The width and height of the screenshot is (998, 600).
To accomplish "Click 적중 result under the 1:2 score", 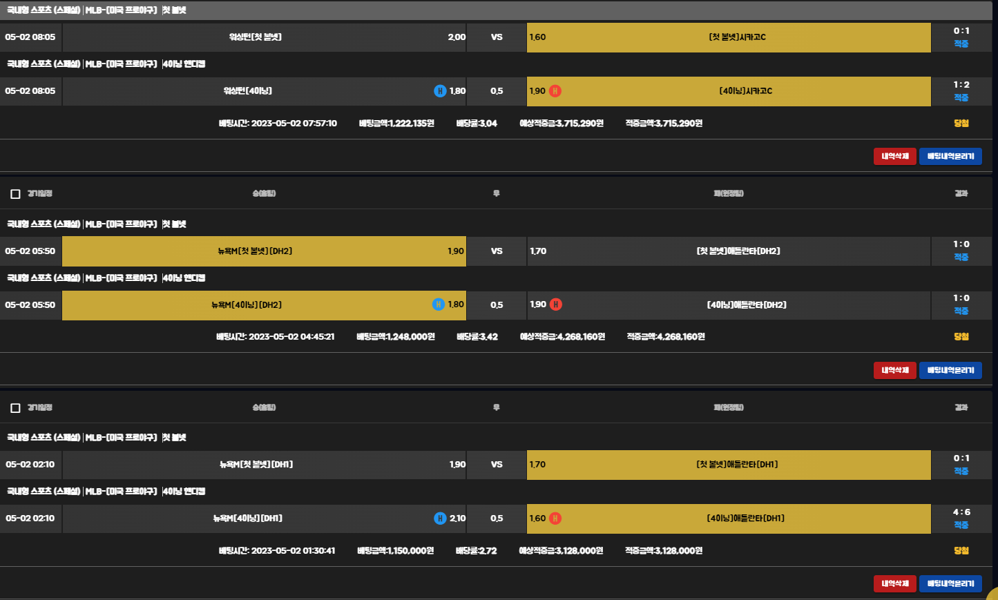I will pos(961,98).
